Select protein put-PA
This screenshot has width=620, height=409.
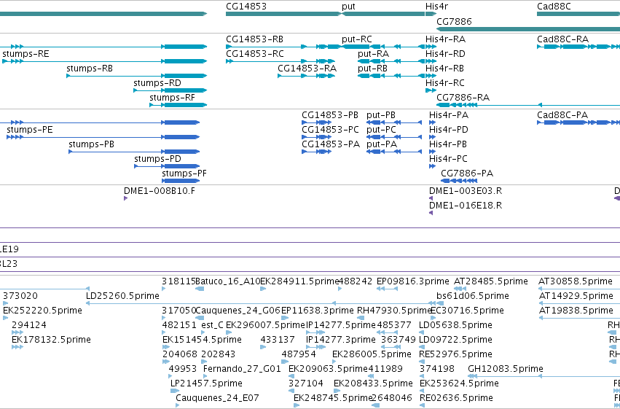pyautogui.click(x=394, y=152)
